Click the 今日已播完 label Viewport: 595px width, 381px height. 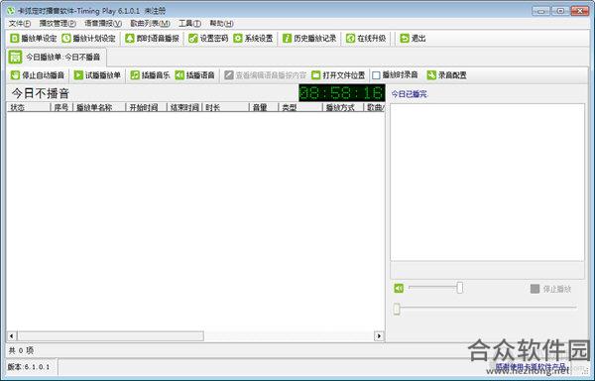409,94
